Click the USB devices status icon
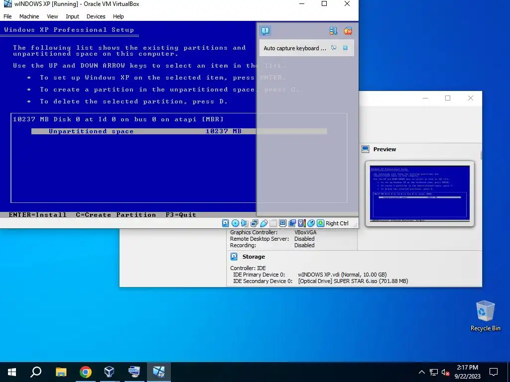Screen dimensions: 510x382 click(x=264, y=223)
